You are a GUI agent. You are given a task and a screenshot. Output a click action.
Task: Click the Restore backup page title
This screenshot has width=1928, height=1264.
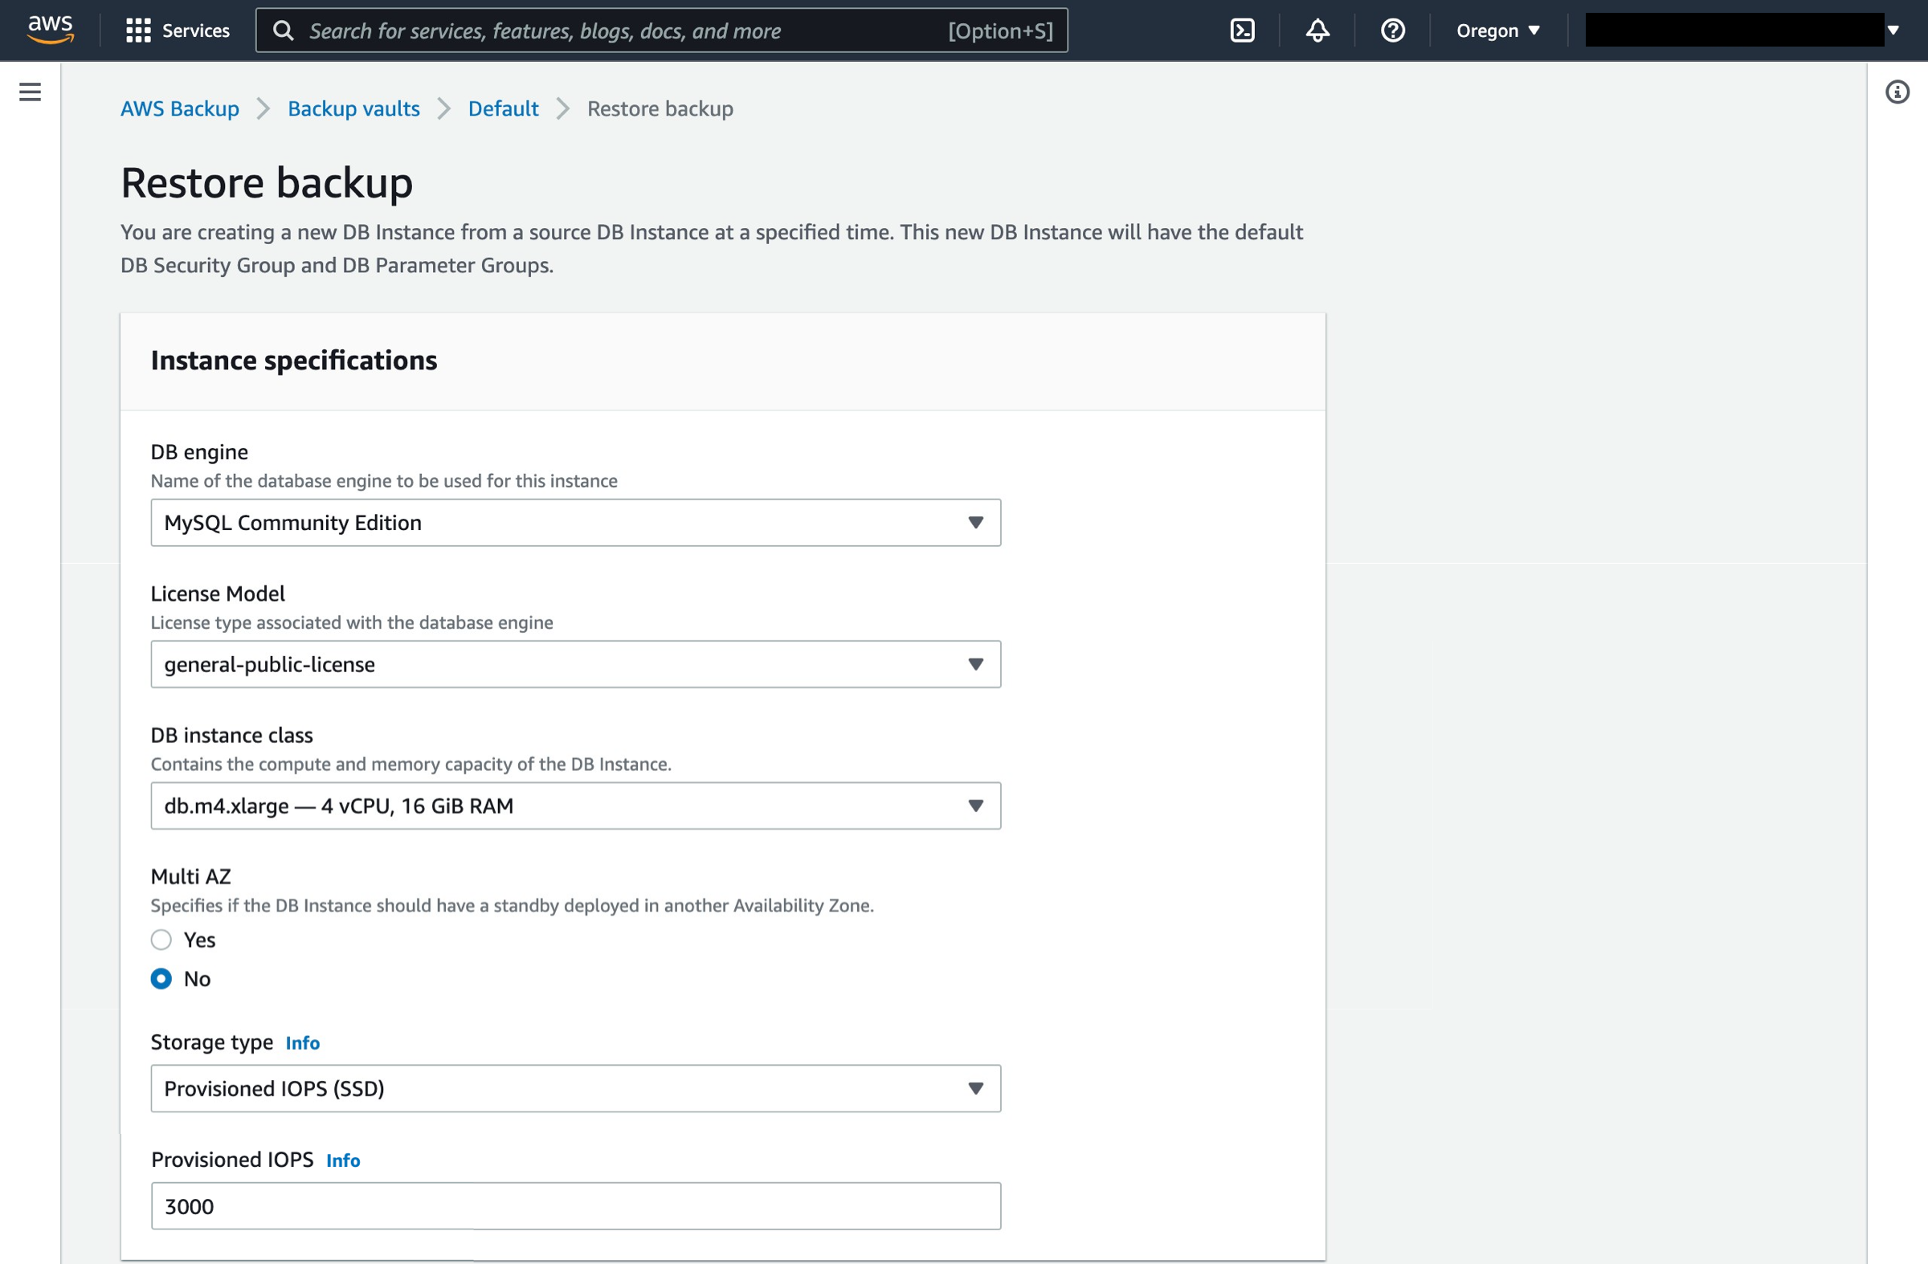[267, 182]
